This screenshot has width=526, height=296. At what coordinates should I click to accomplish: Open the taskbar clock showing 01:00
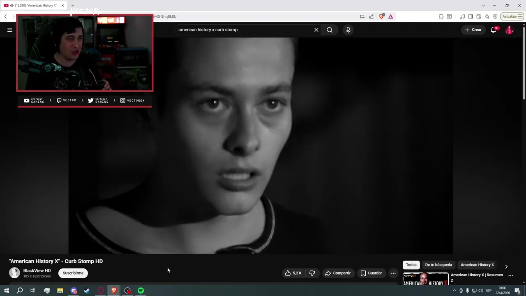coord(503,291)
